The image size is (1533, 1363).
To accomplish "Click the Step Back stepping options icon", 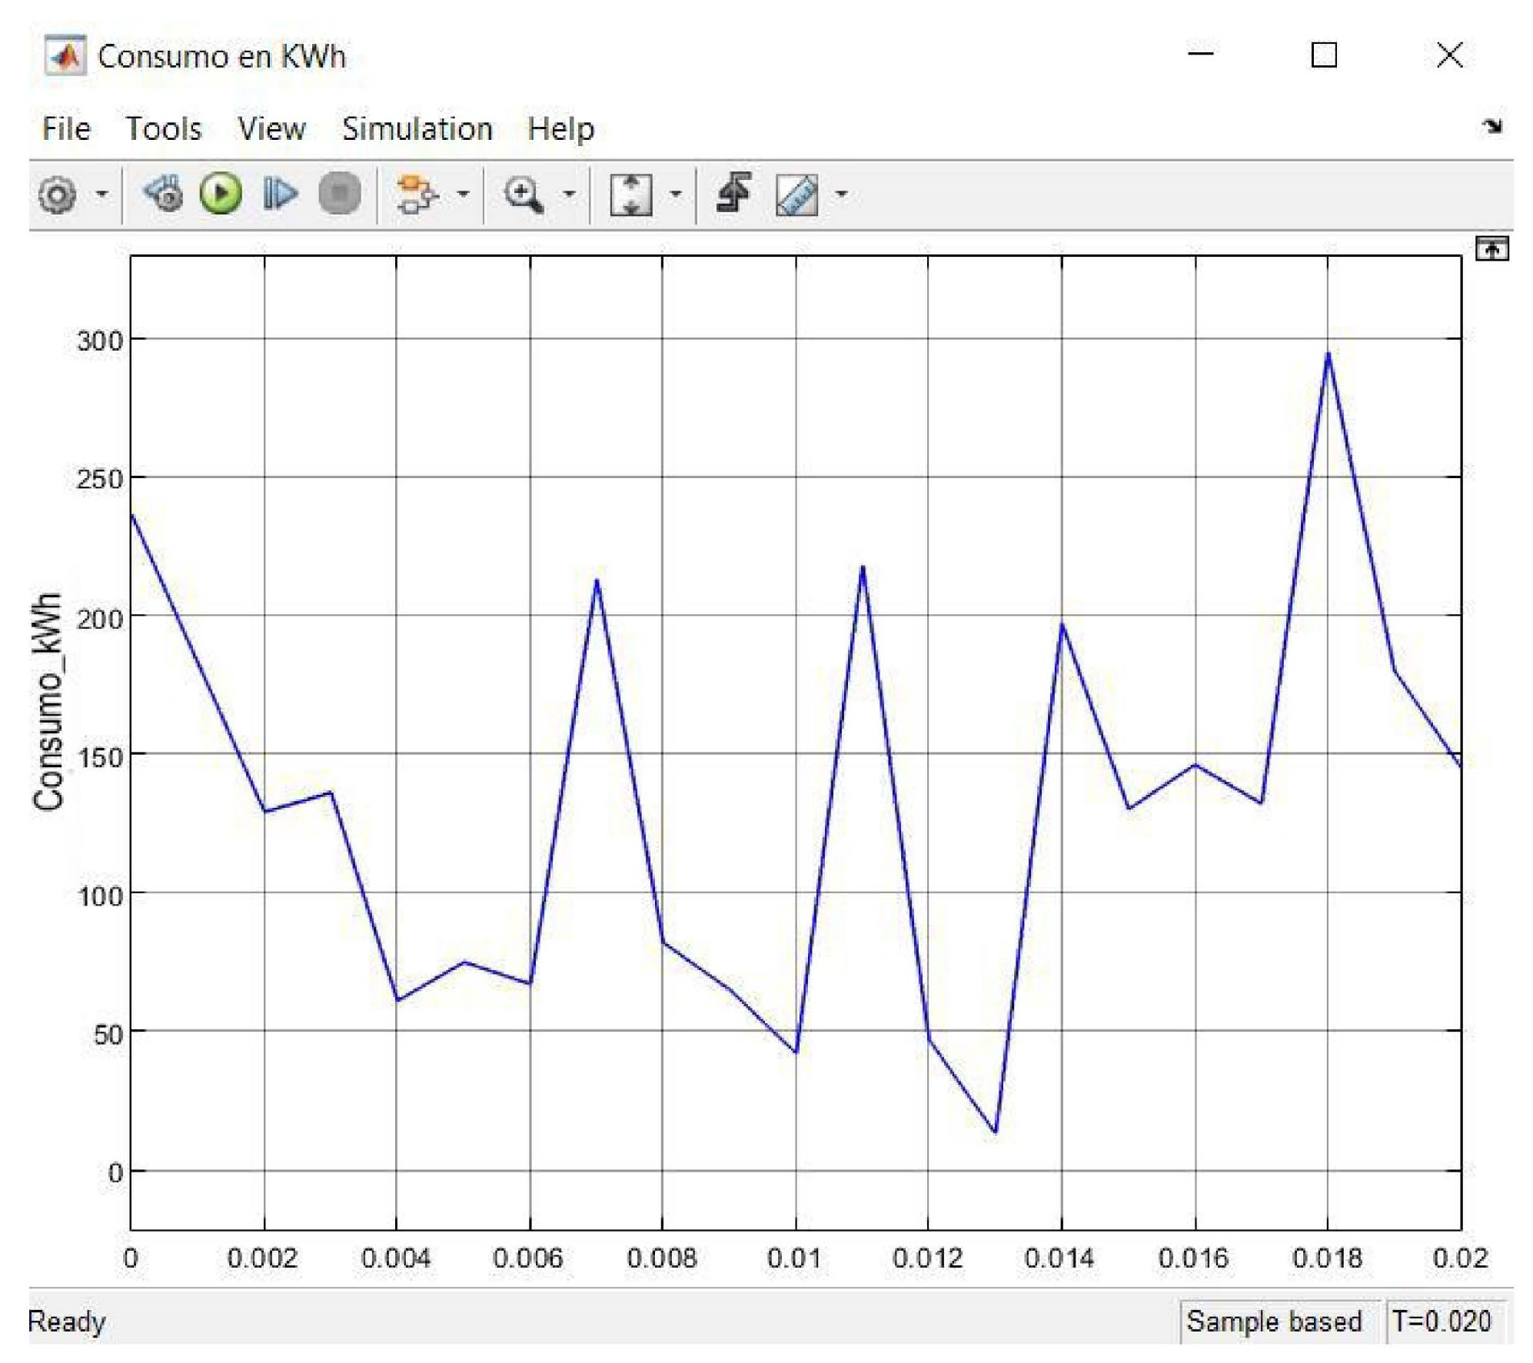I will (x=163, y=193).
